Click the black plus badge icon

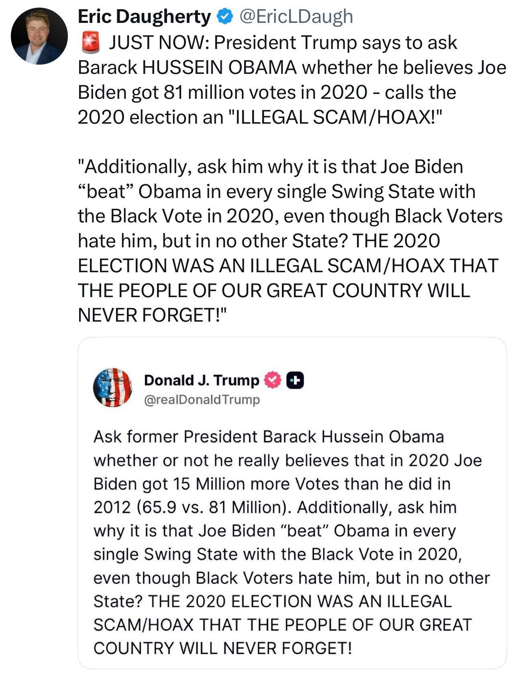pyautogui.click(x=295, y=381)
